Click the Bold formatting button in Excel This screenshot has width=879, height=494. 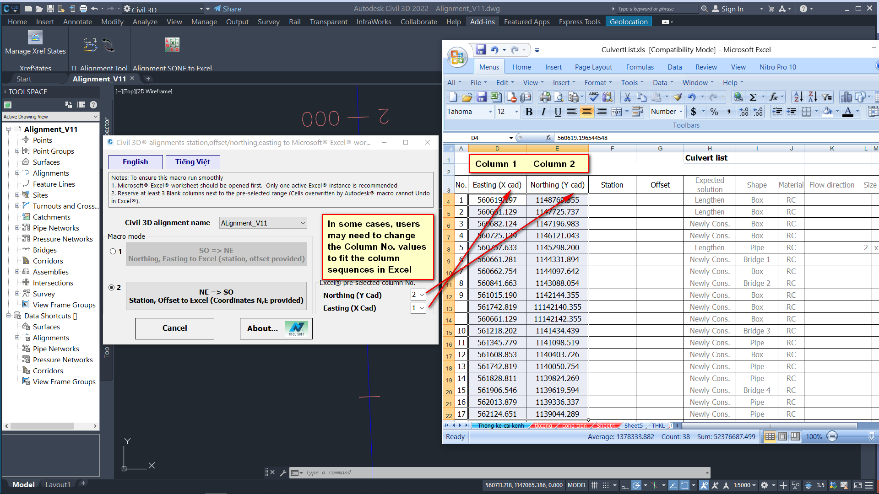pos(529,112)
